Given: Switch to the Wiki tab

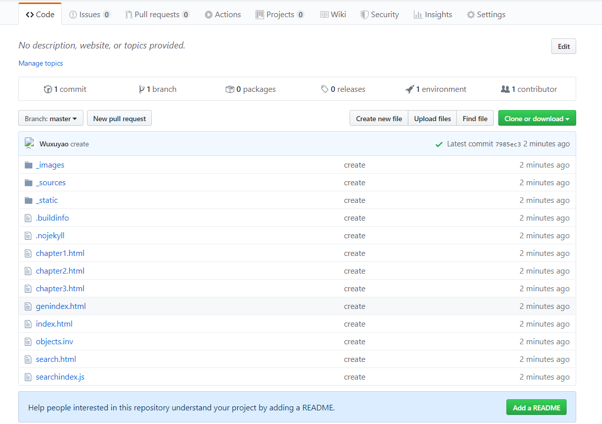Looking at the screenshot, I should pos(333,14).
